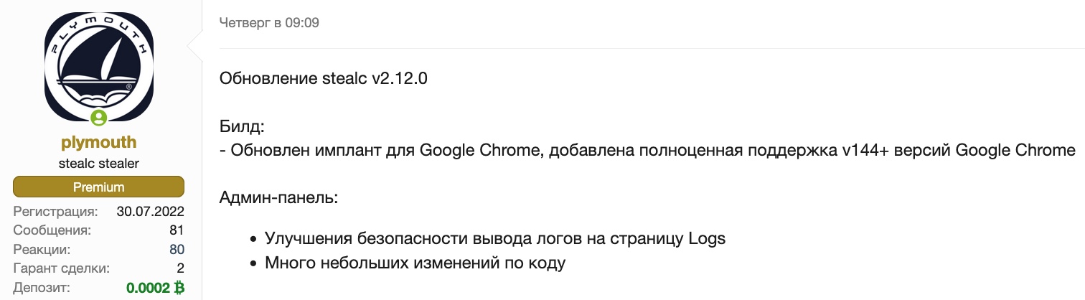Click the post title line with v2.12.0

click(324, 78)
